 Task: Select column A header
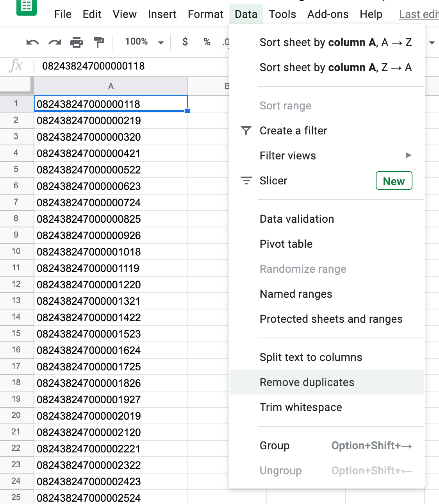click(x=111, y=86)
